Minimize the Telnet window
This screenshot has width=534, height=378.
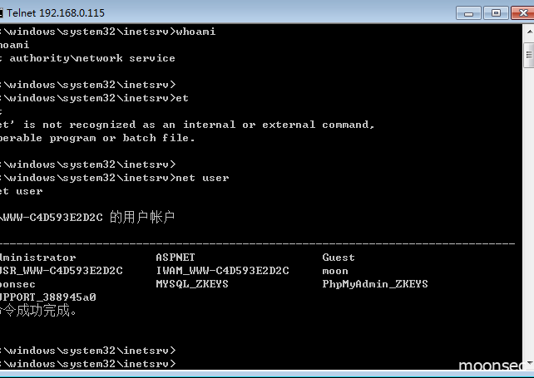(x=468, y=13)
